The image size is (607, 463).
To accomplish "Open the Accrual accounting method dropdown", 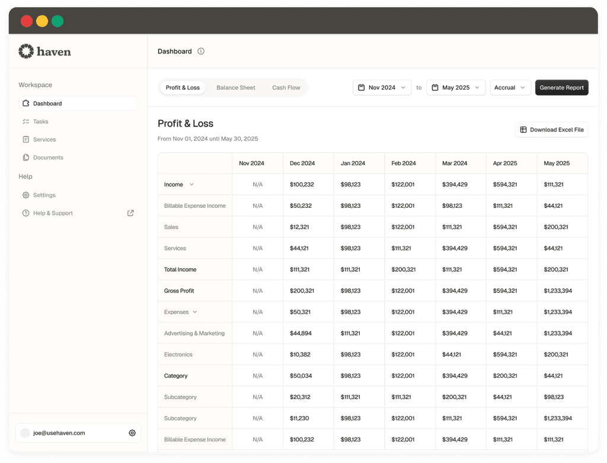I will 510,88.
